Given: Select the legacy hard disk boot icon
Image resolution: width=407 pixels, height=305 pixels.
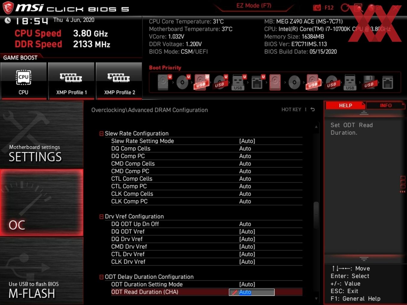Looking at the screenshot, I should [275, 82].
